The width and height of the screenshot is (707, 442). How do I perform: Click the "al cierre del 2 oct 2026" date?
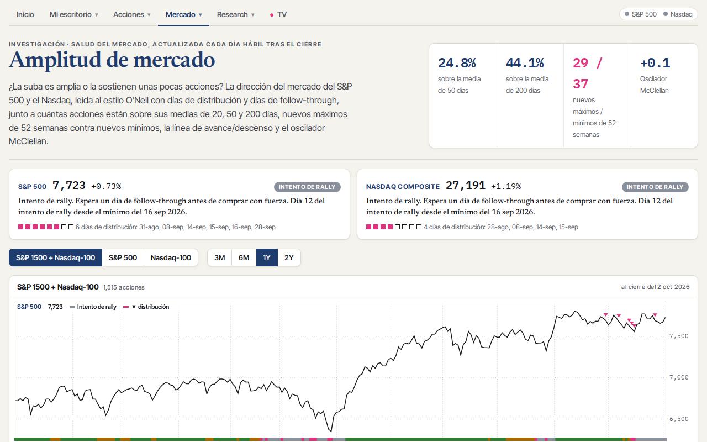tap(656, 287)
